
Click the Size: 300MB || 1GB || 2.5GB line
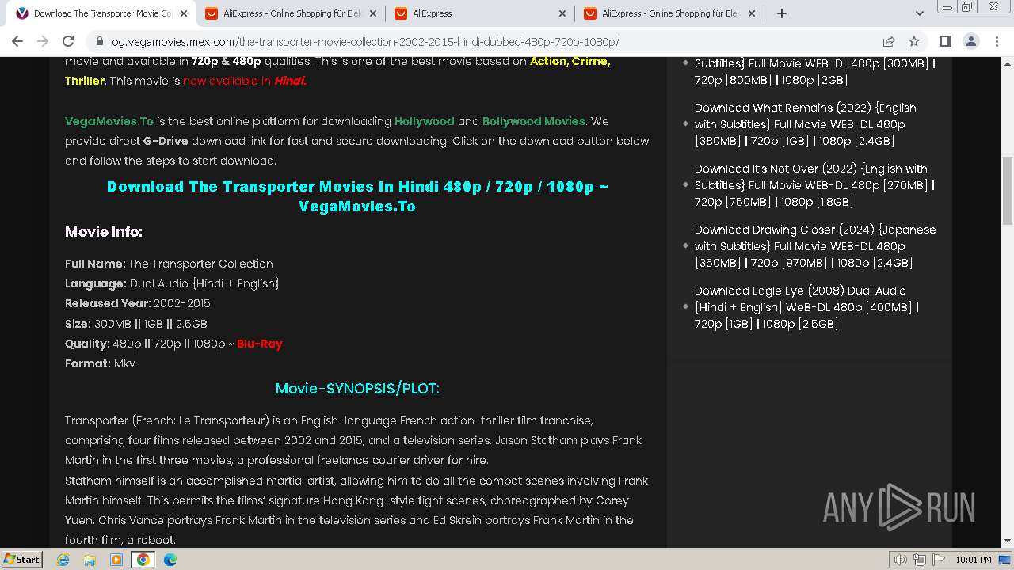click(x=136, y=324)
